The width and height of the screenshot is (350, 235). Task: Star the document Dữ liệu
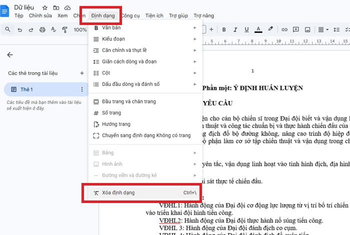[x=45, y=8]
